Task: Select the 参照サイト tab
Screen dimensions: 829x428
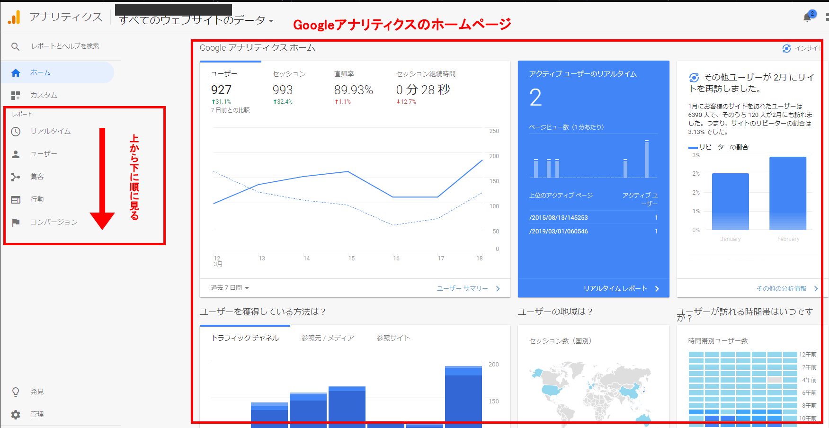Action: point(393,338)
